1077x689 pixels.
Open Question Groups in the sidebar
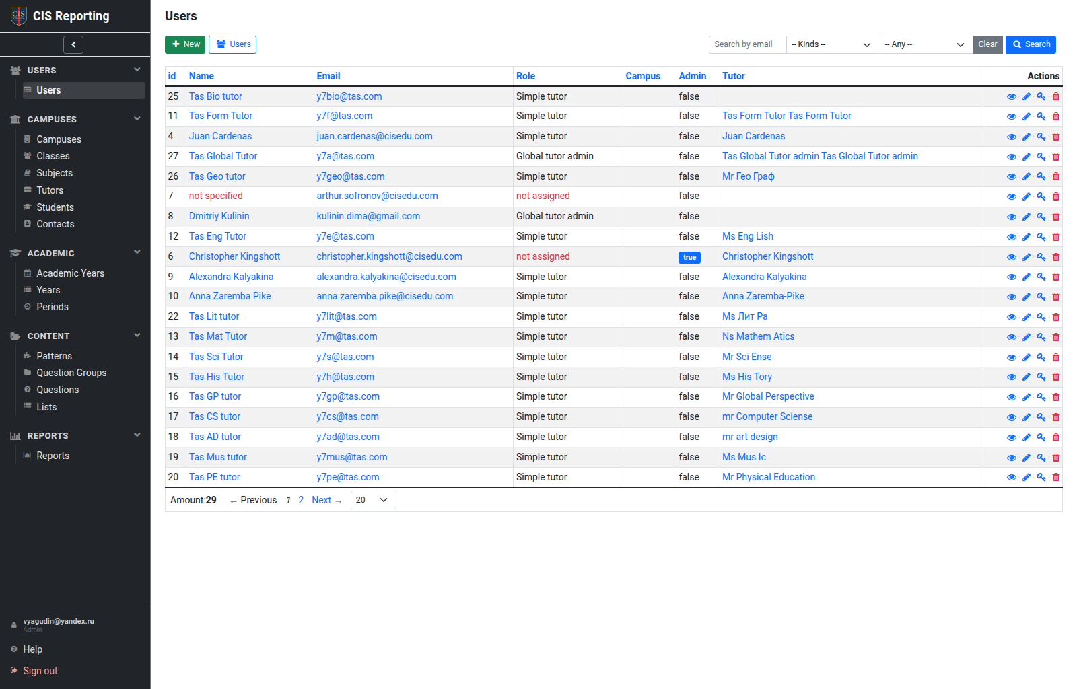click(71, 373)
